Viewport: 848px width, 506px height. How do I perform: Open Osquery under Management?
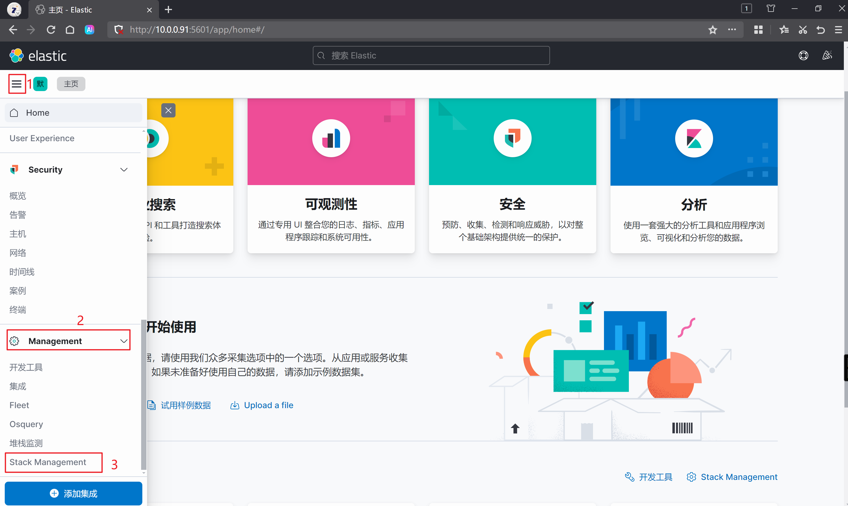click(x=26, y=424)
